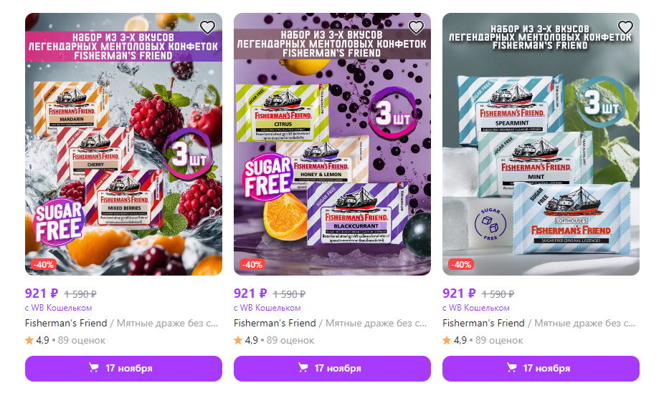Open the Mandarin, Cherry, Mixed Berries product image
The image size is (669, 398).
click(x=123, y=144)
